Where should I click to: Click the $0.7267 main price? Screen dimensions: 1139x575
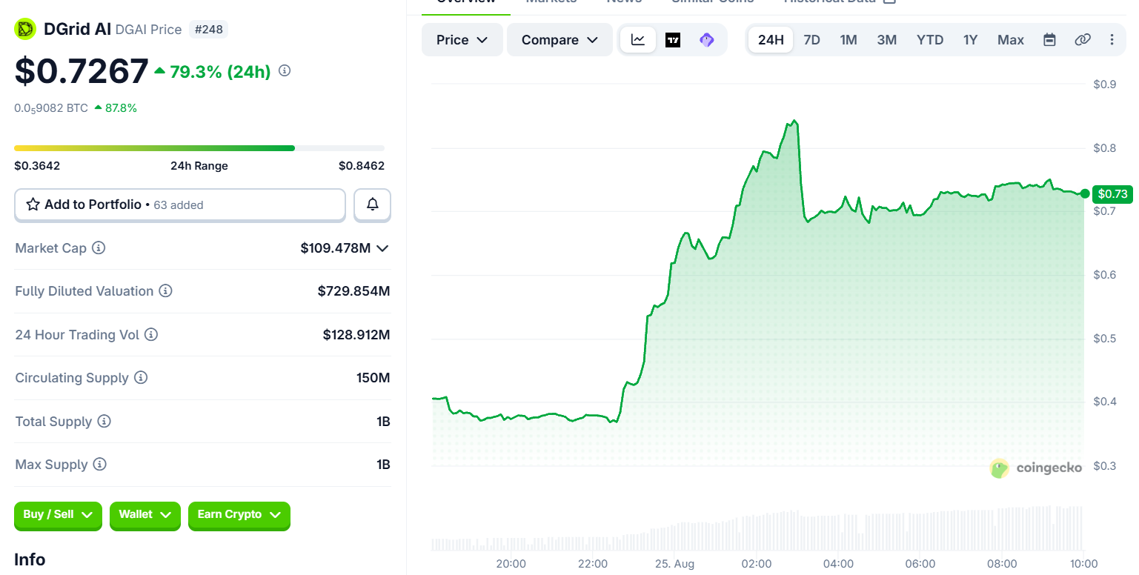click(82, 71)
